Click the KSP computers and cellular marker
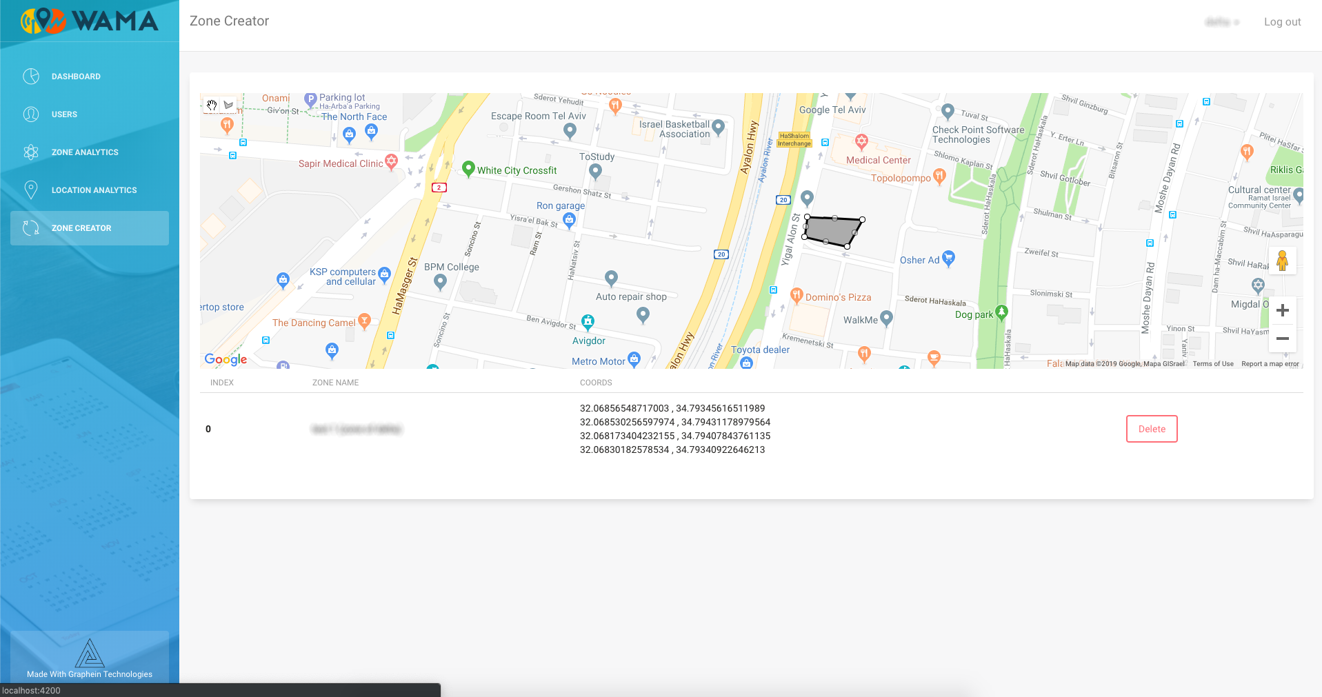Viewport: 1322px width, 697px height. (x=385, y=274)
